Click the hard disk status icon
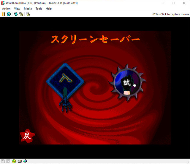The width and height of the screenshot is (190, 164). 20,161
